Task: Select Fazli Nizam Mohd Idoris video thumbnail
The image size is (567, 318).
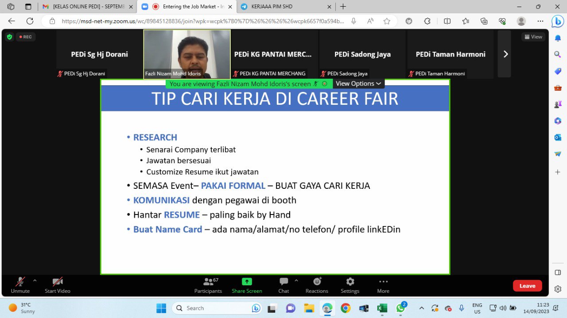Action: 187,54
